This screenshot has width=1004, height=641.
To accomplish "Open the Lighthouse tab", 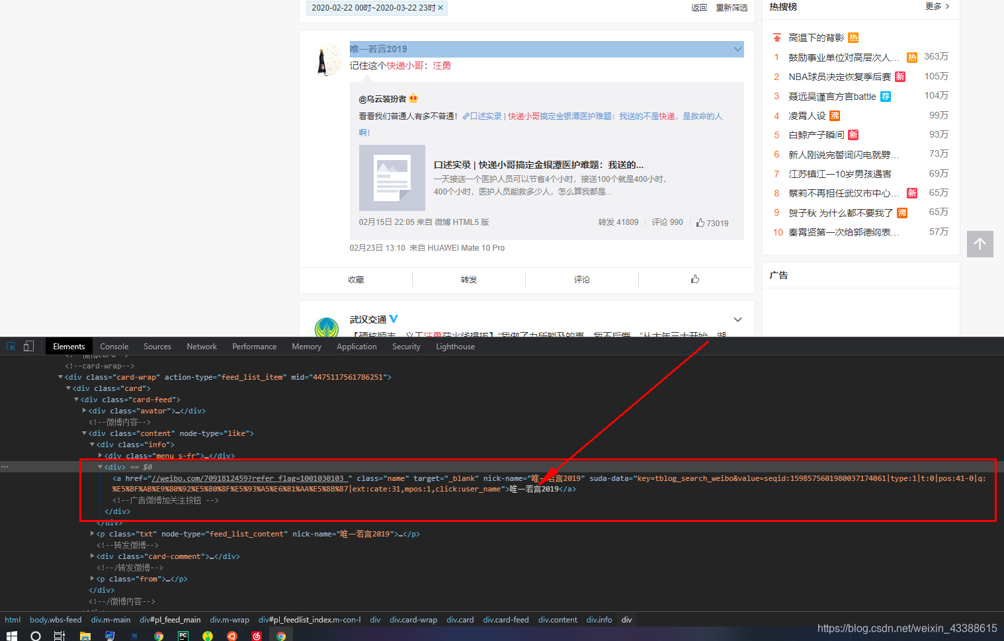I will (455, 347).
